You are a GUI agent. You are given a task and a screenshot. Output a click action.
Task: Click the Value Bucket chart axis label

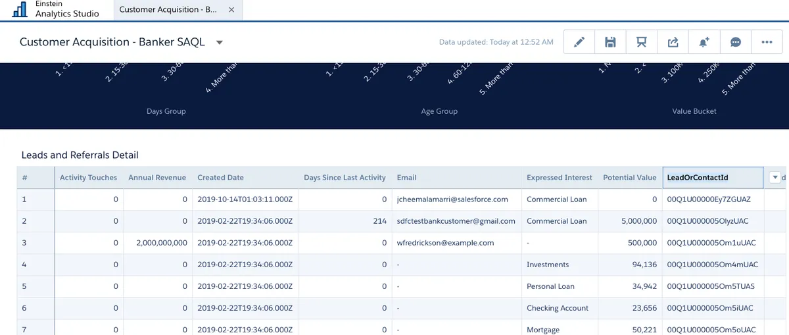[x=695, y=111]
